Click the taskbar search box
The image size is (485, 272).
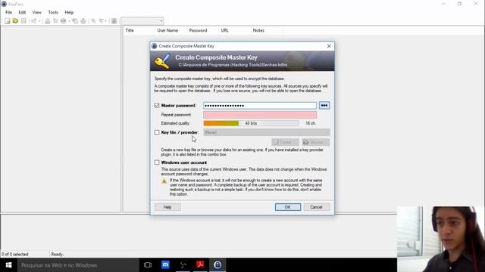click(78, 265)
